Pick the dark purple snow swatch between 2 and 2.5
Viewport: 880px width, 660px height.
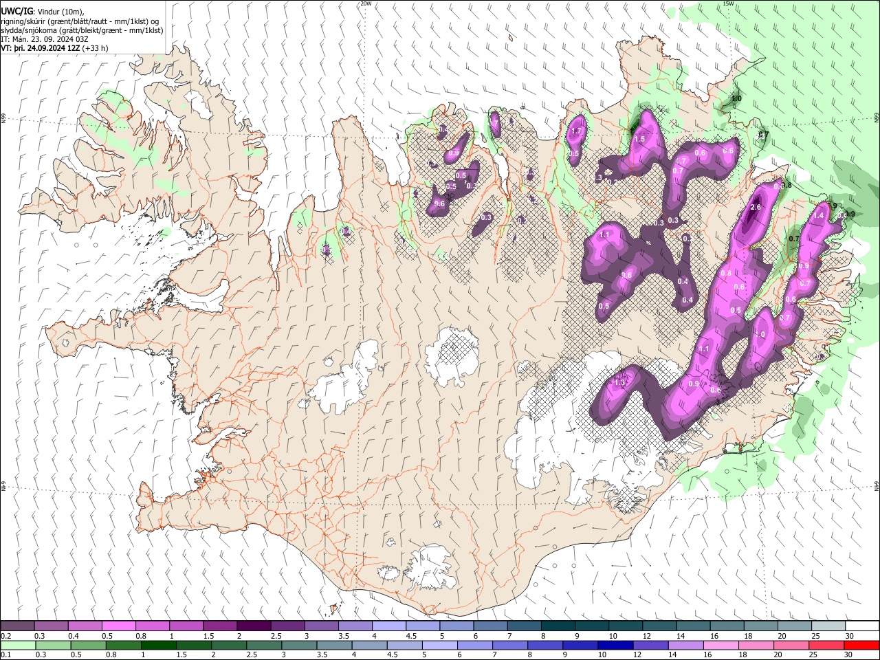pyautogui.click(x=254, y=626)
